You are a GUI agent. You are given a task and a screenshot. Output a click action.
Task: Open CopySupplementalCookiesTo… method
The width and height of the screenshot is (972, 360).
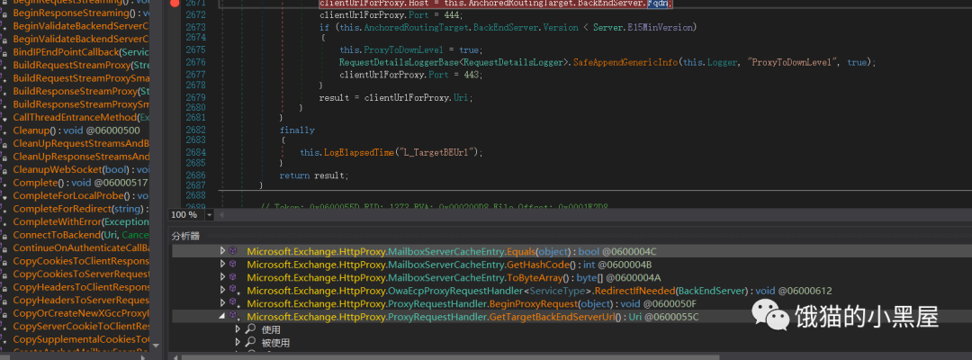(x=81, y=339)
